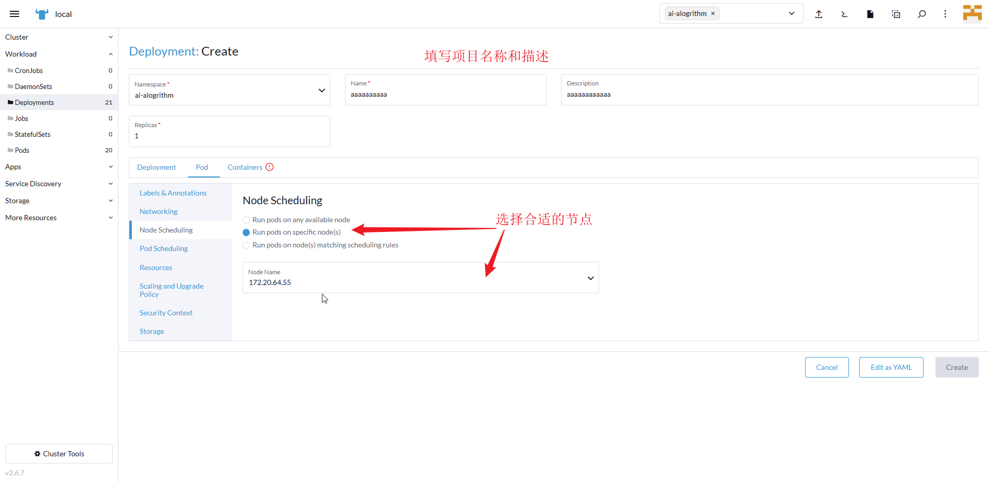Image resolution: width=989 pixels, height=482 pixels.
Task: Click the Jobs folder icon
Action: point(10,118)
